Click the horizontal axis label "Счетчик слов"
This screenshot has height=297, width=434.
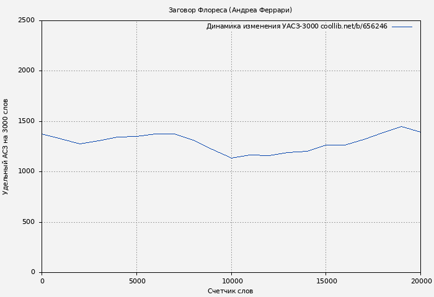[230, 291]
